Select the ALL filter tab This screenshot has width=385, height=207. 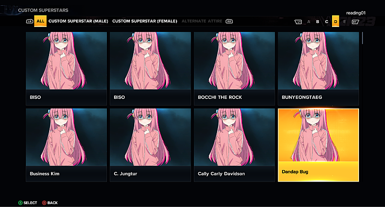pos(40,21)
